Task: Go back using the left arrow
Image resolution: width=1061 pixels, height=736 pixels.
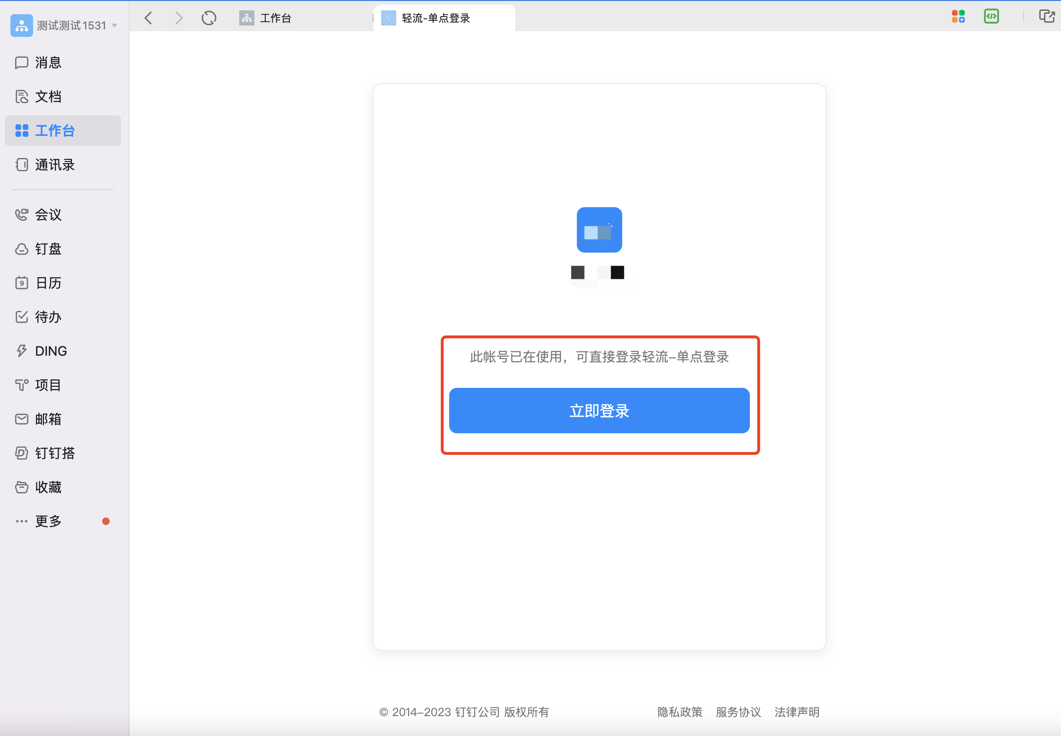Action: 148,18
